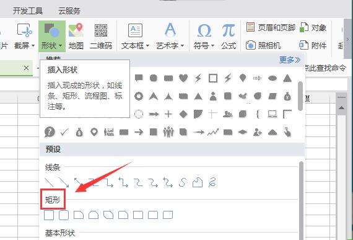353x240 pixels.
Task: Click the 基本形状 category label
Action: point(60,233)
